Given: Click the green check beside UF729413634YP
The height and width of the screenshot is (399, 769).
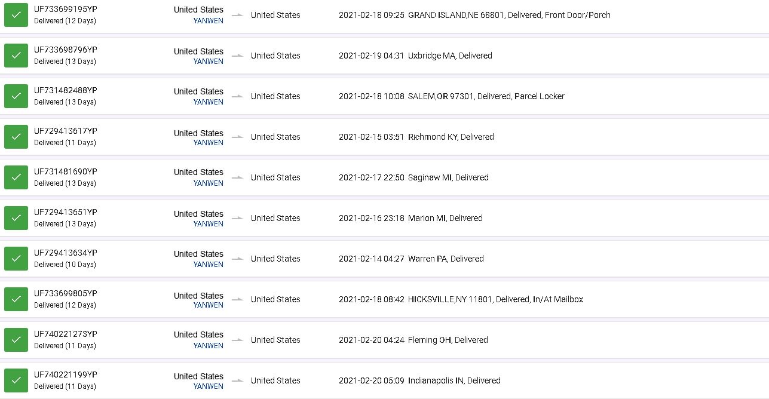Looking at the screenshot, I should [16, 259].
